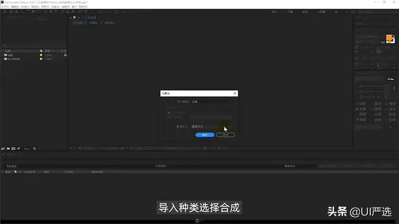Open the 合成(C) Composition menu
Viewport: 399px width, 224px height.
(x=25, y=7)
